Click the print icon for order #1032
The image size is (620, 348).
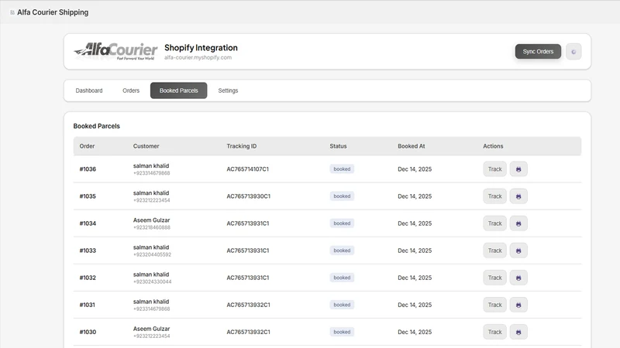coord(518,278)
